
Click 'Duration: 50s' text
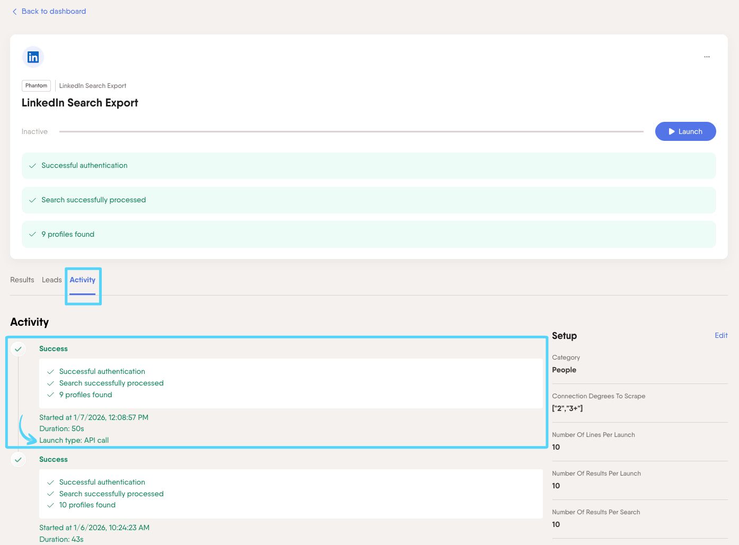pyautogui.click(x=61, y=428)
